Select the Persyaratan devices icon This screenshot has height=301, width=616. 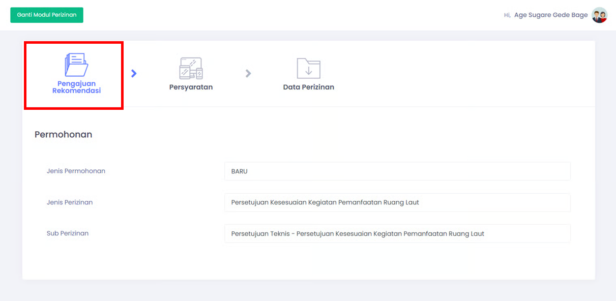coord(191,68)
